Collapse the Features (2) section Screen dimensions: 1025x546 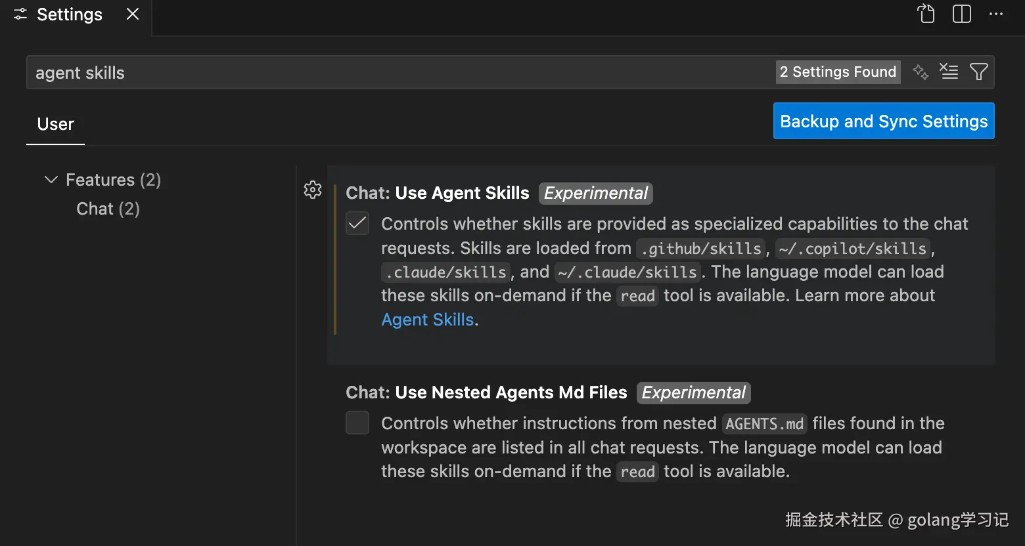coord(51,179)
